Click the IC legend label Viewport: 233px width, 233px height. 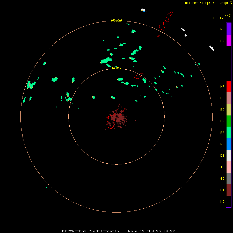(222, 167)
